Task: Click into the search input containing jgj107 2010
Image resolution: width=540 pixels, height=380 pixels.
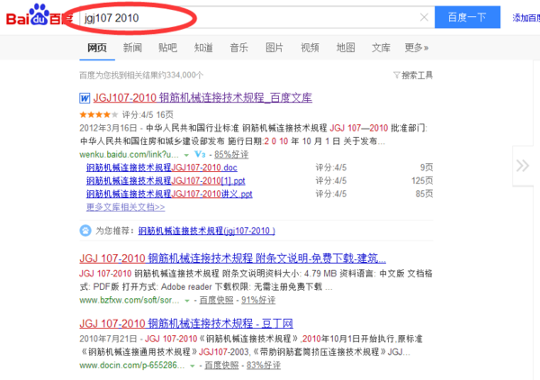Action: 256,18
